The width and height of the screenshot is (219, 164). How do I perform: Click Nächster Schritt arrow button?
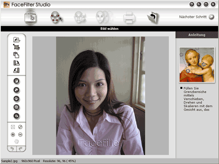pos(212,17)
